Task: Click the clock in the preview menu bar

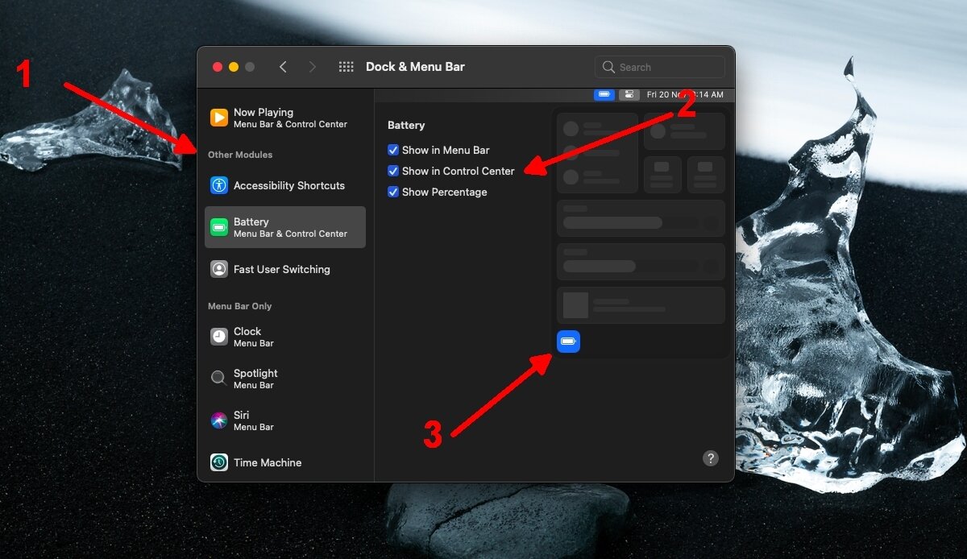Action: (695, 94)
